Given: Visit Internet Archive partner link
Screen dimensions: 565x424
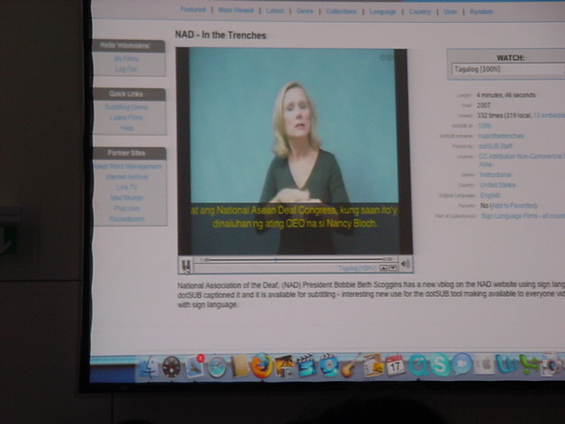Looking at the screenshot, I should tap(127, 177).
